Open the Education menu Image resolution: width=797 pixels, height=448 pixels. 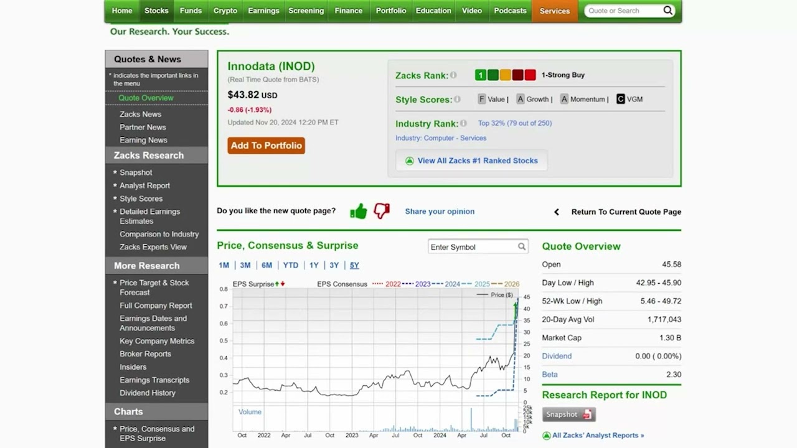433,11
